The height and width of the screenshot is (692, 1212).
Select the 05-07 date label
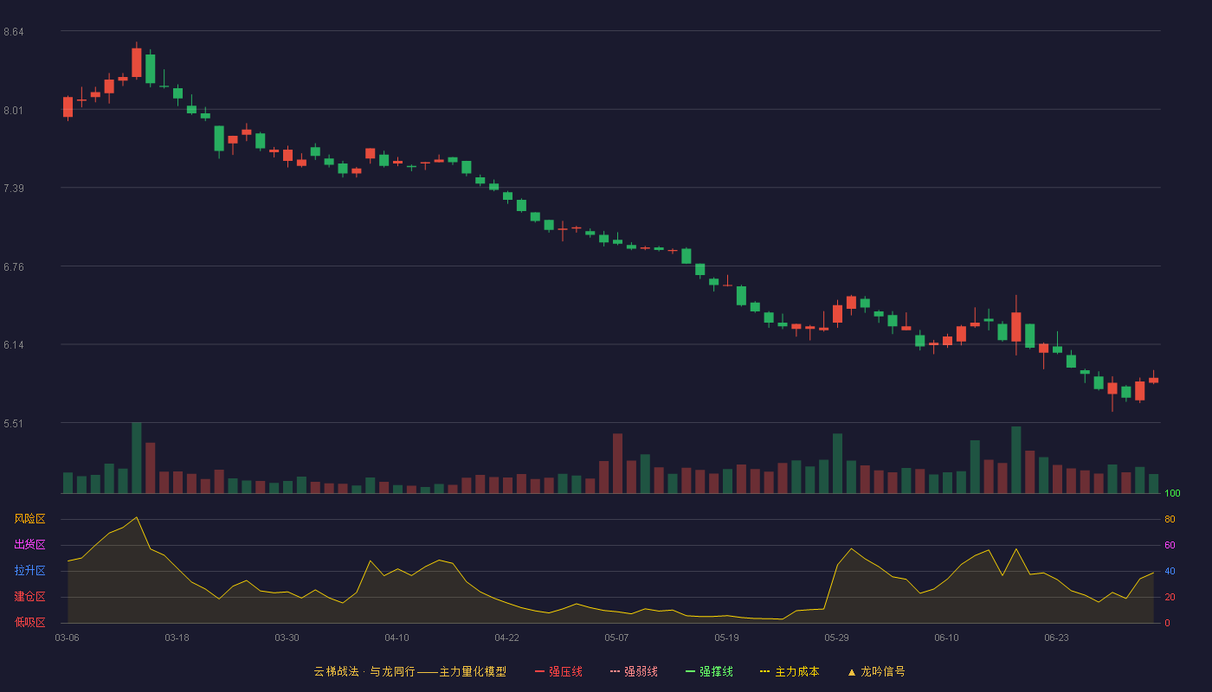[616, 638]
